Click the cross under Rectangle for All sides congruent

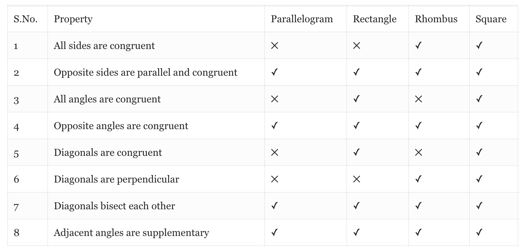tap(357, 46)
